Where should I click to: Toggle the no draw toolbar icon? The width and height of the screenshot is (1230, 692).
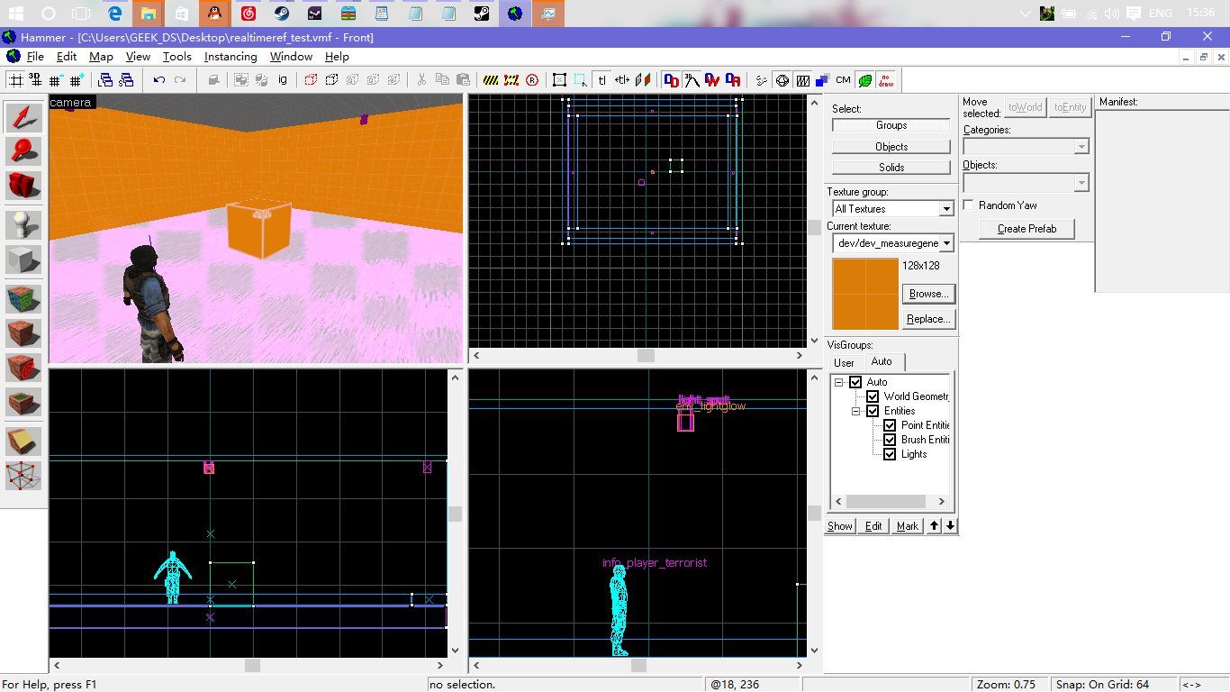click(885, 80)
